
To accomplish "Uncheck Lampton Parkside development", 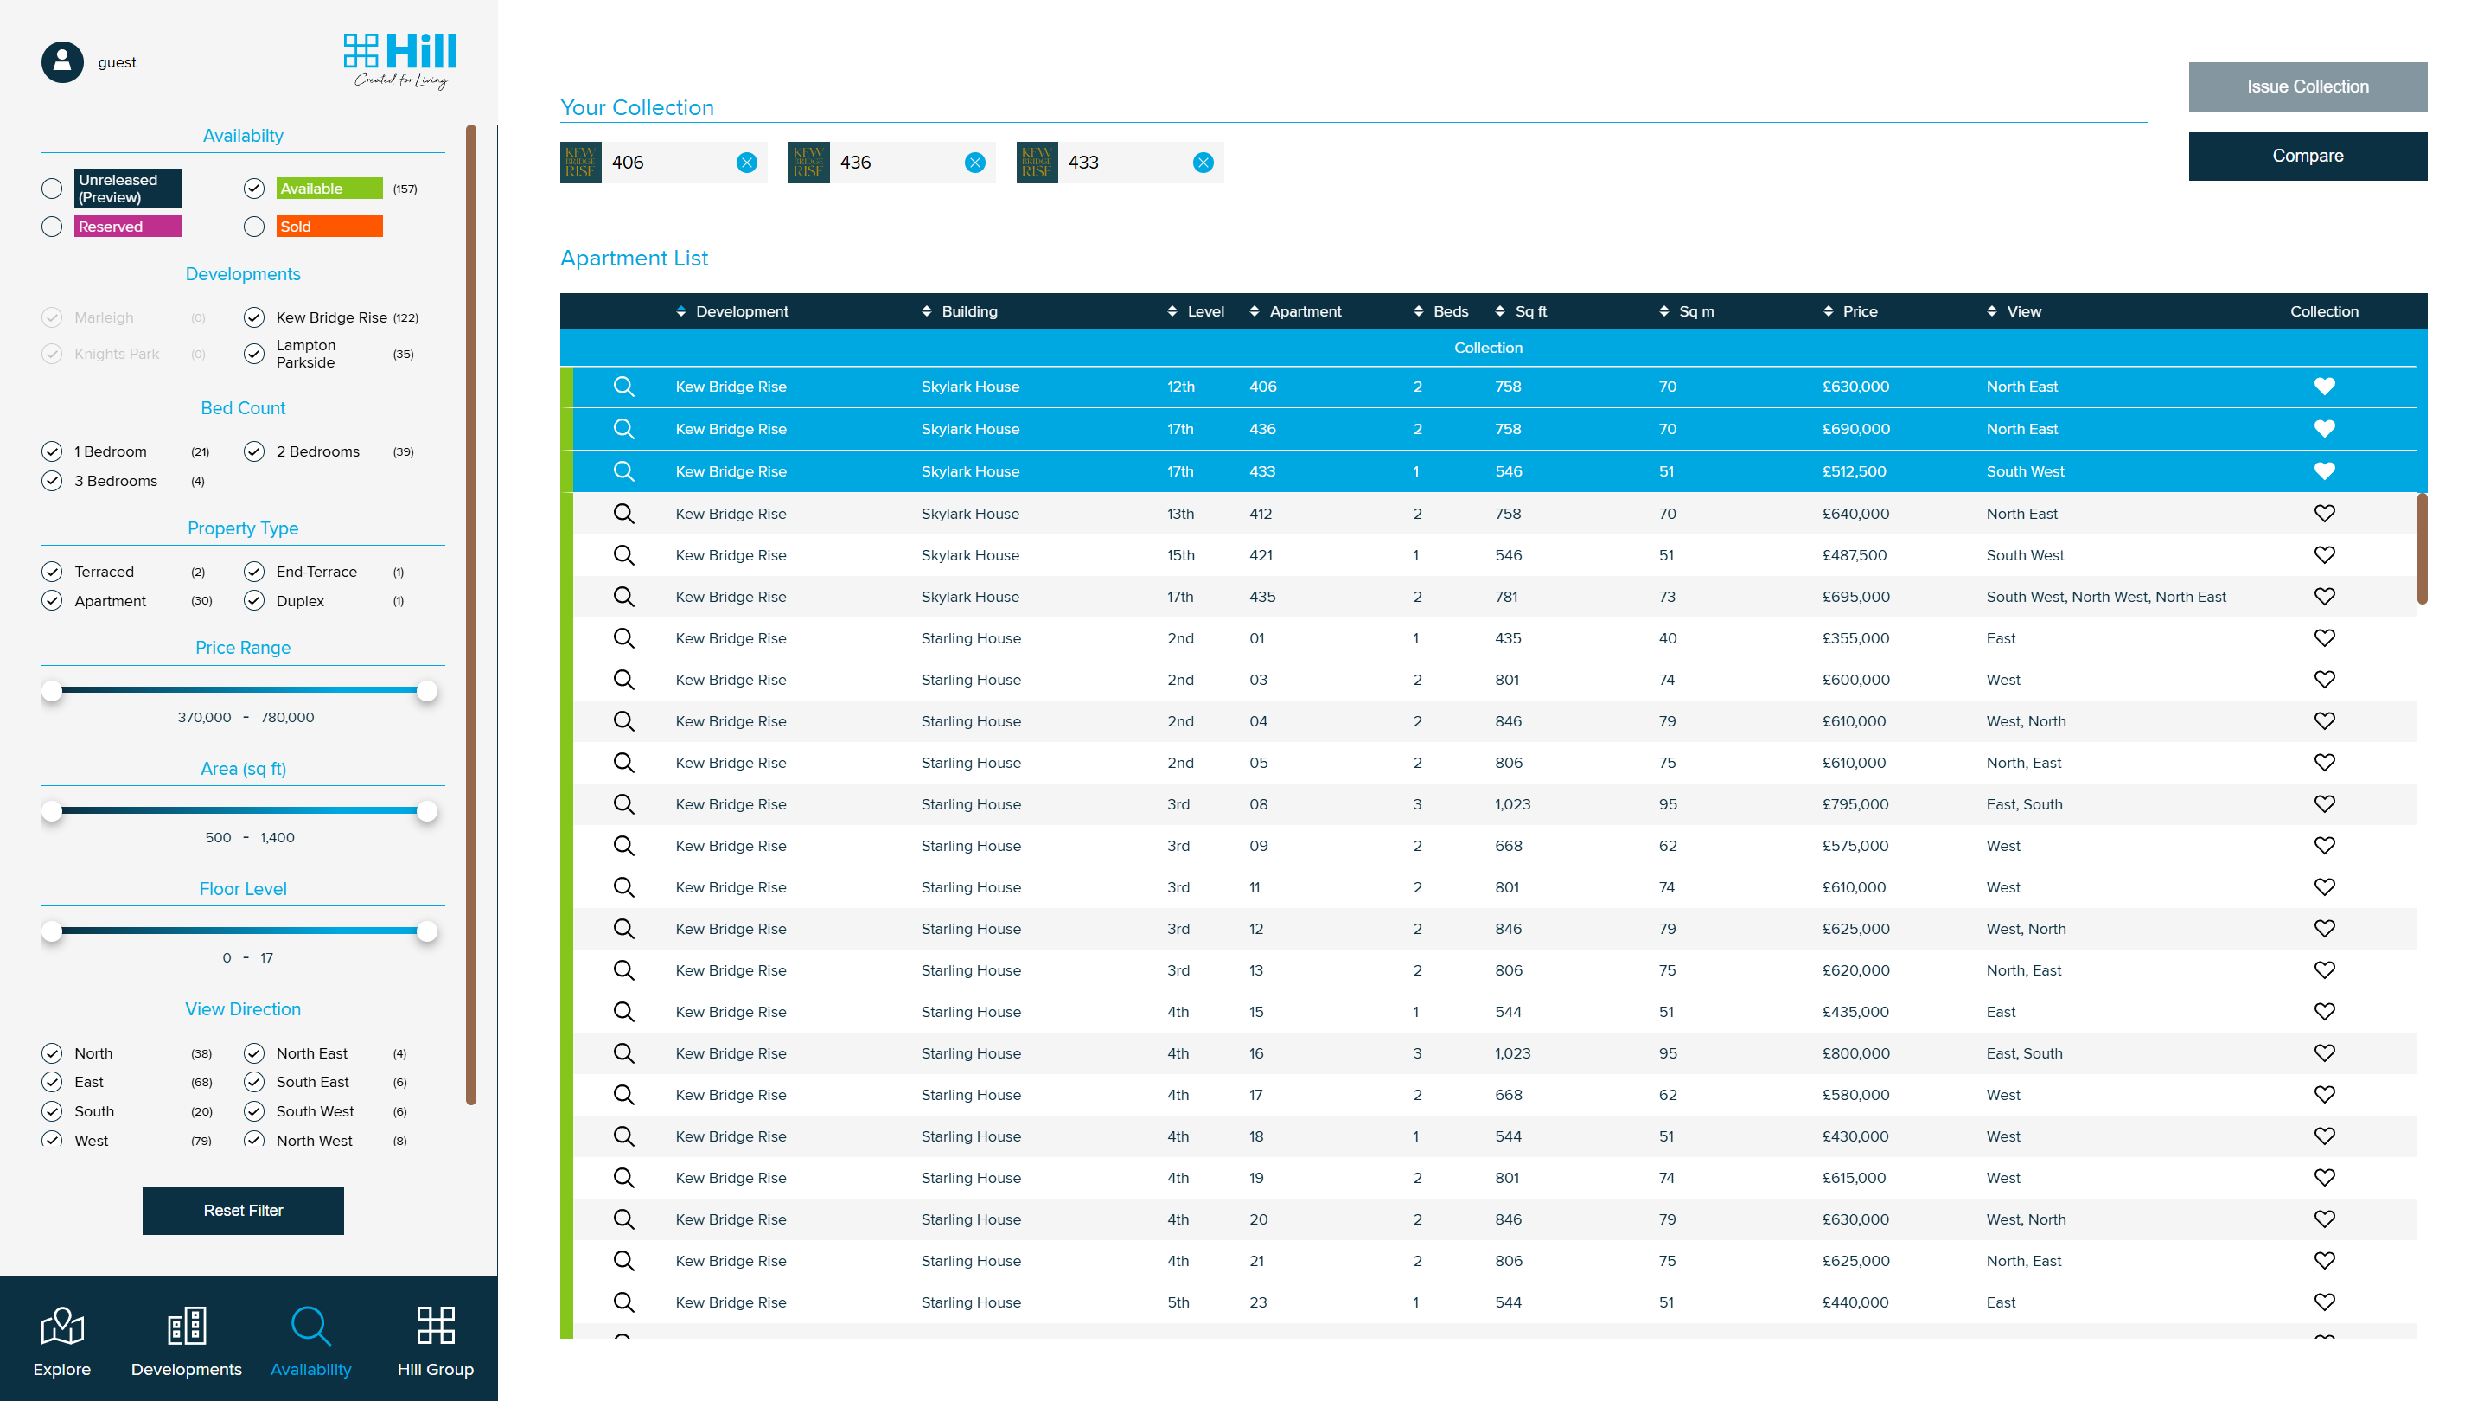I will coord(254,354).
